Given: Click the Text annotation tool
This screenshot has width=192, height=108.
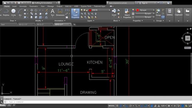Looking at the screenshot, I should [52, 13].
